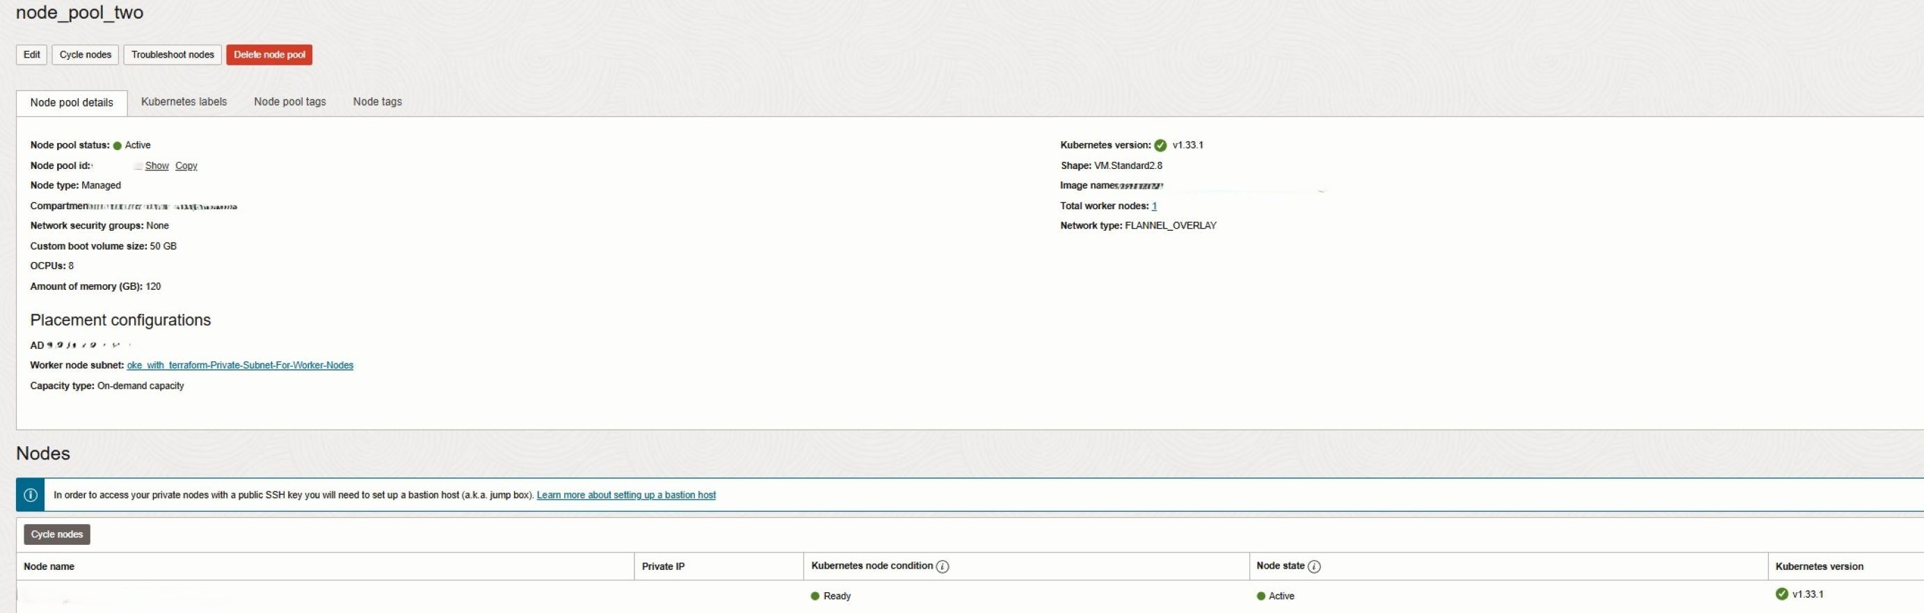Select the Node pool details tab
This screenshot has width=1924, height=613.
click(72, 103)
